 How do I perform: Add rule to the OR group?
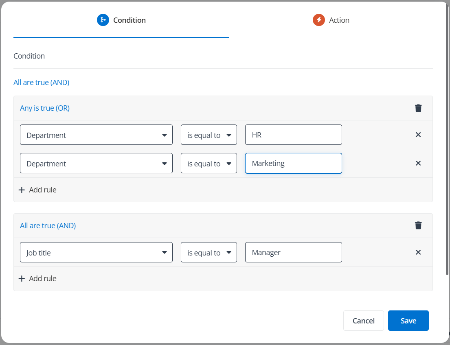click(37, 190)
